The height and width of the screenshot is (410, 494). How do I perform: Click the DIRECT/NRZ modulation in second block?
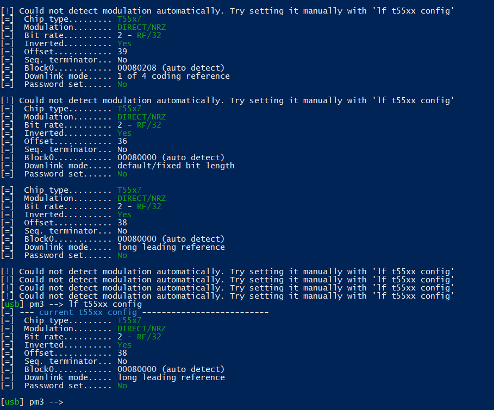point(141,117)
